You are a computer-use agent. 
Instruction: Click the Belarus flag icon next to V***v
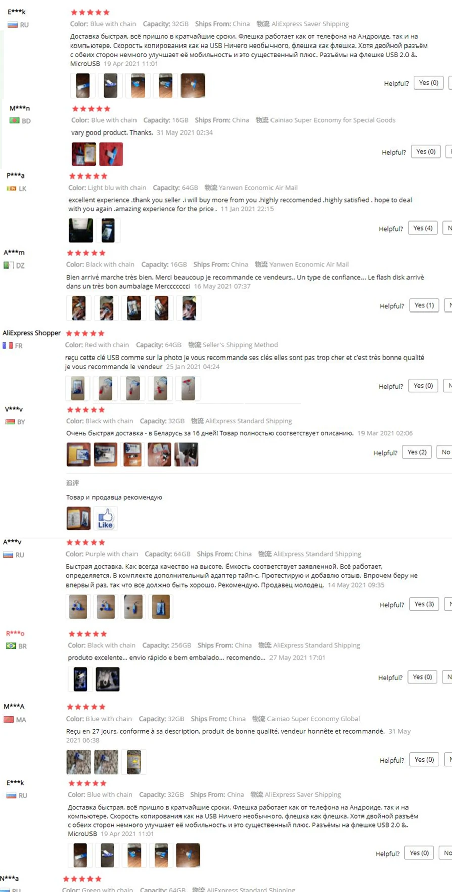click(x=10, y=422)
